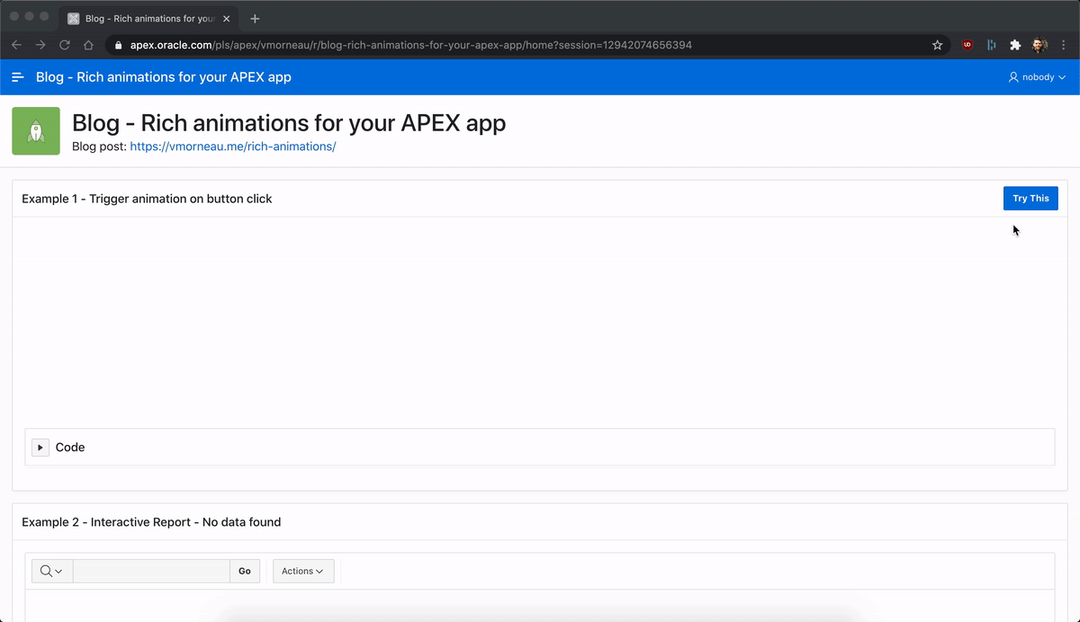Screen dimensions: 1080x622
Task: Open the nobody user menu
Action: (1037, 77)
